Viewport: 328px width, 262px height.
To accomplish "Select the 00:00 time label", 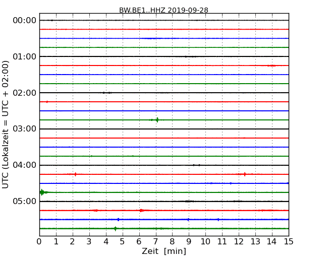I will [25, 20].
